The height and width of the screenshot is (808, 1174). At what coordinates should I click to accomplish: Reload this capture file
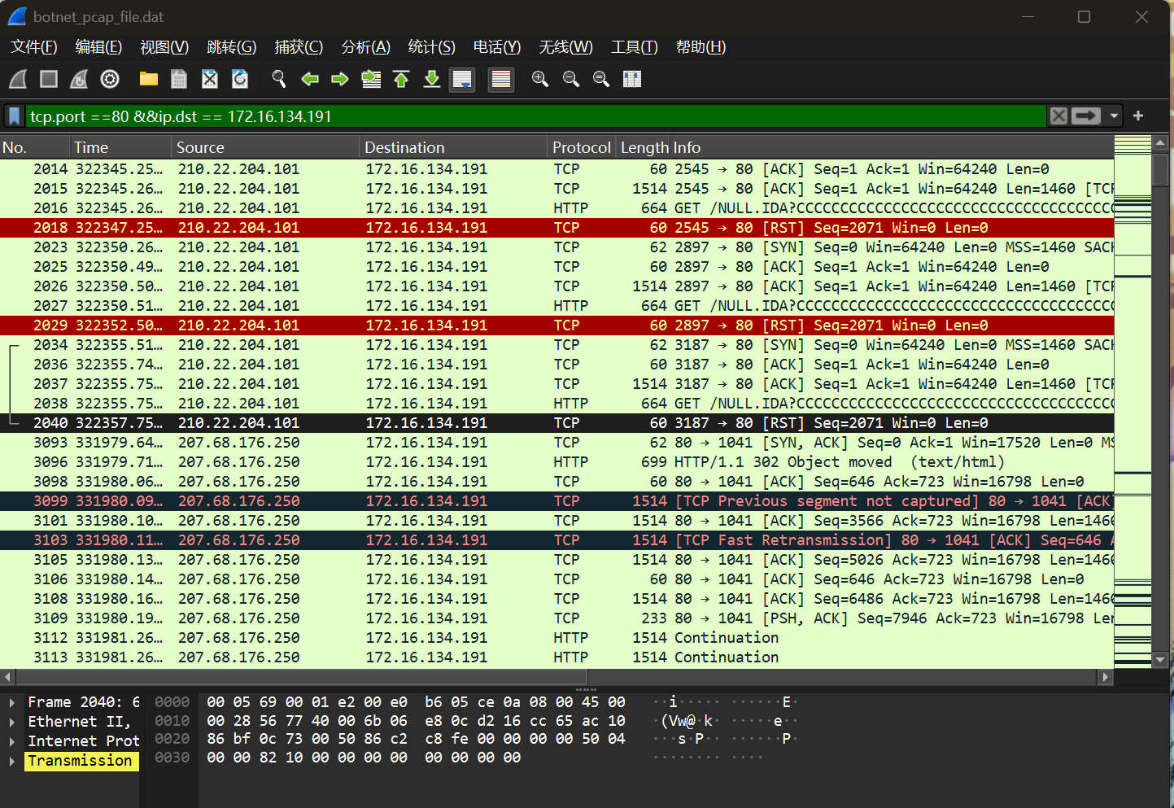pos(240,79)
